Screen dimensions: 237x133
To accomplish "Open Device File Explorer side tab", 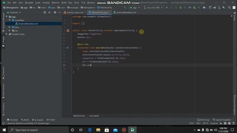I will (234, 105).
